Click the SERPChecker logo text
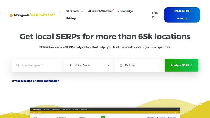This screenshot has width=210, height=118. click(x=43, y=15)
